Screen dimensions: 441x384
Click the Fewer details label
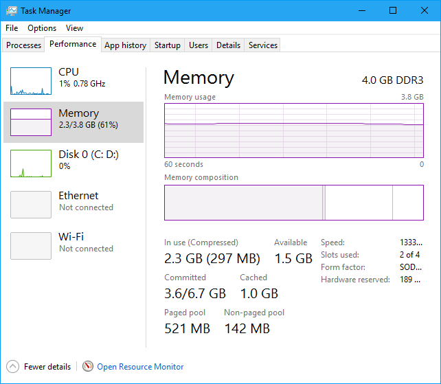[x=47, y=367]
